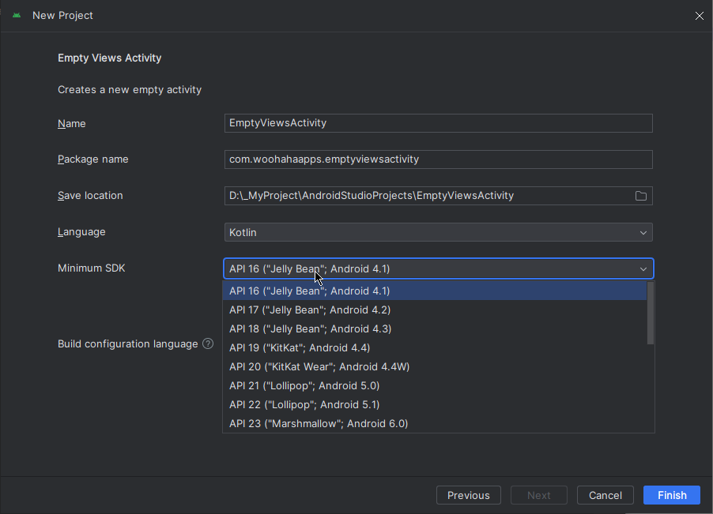Close the New Project dialog
The height and width of the screenshot is (514, 713).
pyautogui.click(x=700, y=16)
